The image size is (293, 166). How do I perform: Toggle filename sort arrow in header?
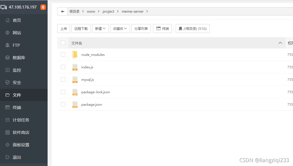(x=280, y=43)
